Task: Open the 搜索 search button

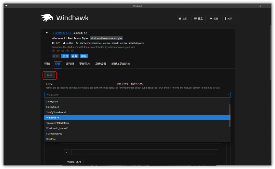Action: click(199, 19)
